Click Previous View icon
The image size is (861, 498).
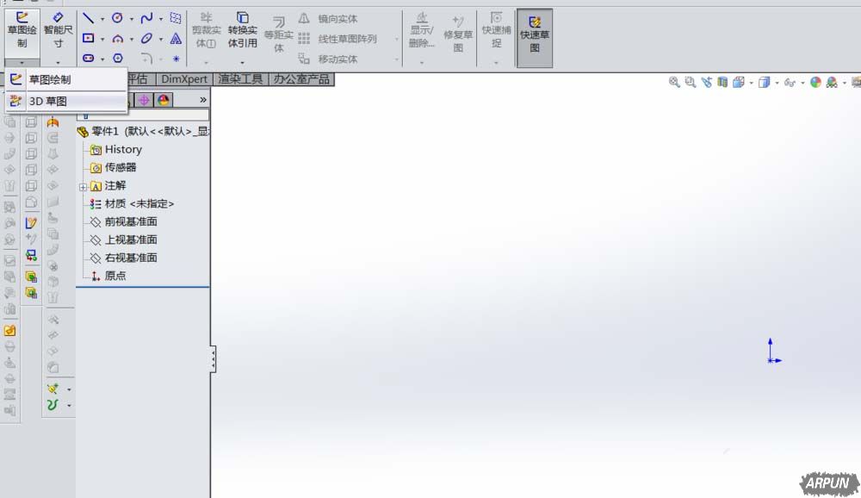pos(706,83)
